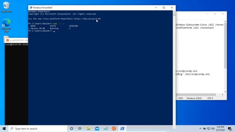Open Task View from the taskbar
The height and width of the screenshot is (132, 235).
click(x=80, y=129)
